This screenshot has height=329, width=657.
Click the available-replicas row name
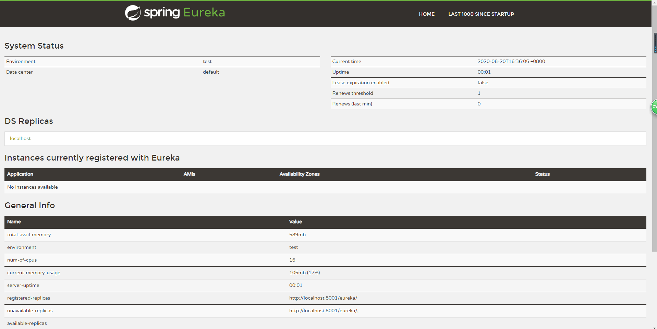click(x=27, y=323)
